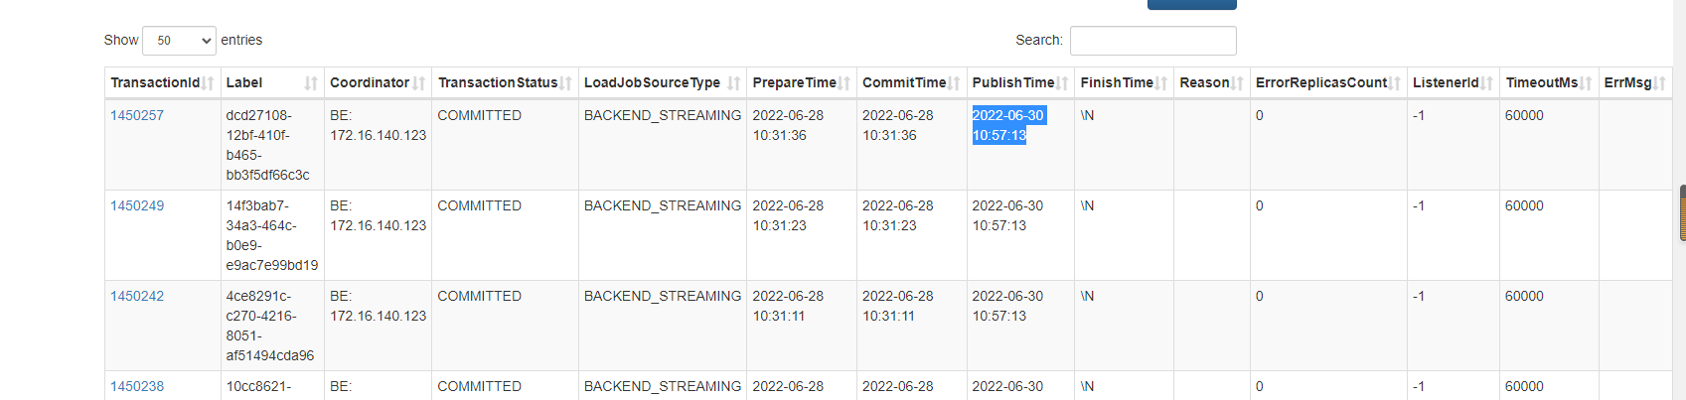1686x400 pixels.
Task: Click TimeoutMs column sort icon
Action: point(1587,83)
